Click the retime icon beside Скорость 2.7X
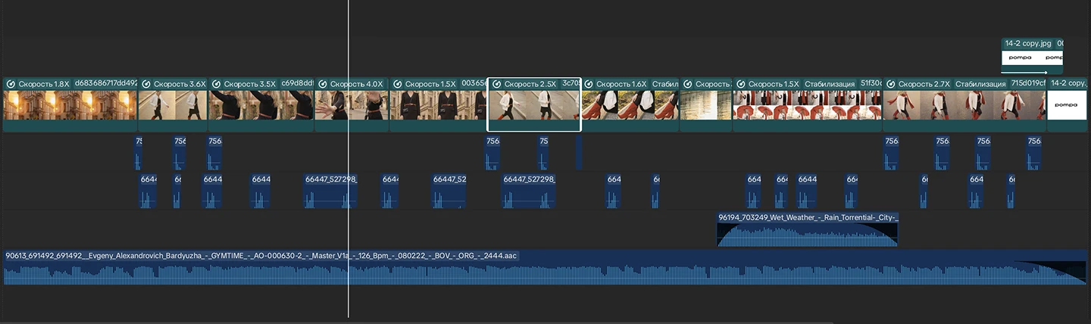This screenshot has width=1091, height=324. [x=891, y=84]
